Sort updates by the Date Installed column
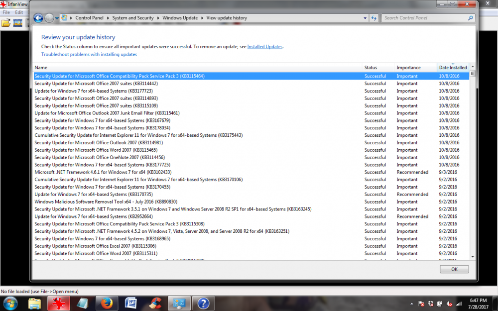498x311 pixels. click(x=453, y=67)
